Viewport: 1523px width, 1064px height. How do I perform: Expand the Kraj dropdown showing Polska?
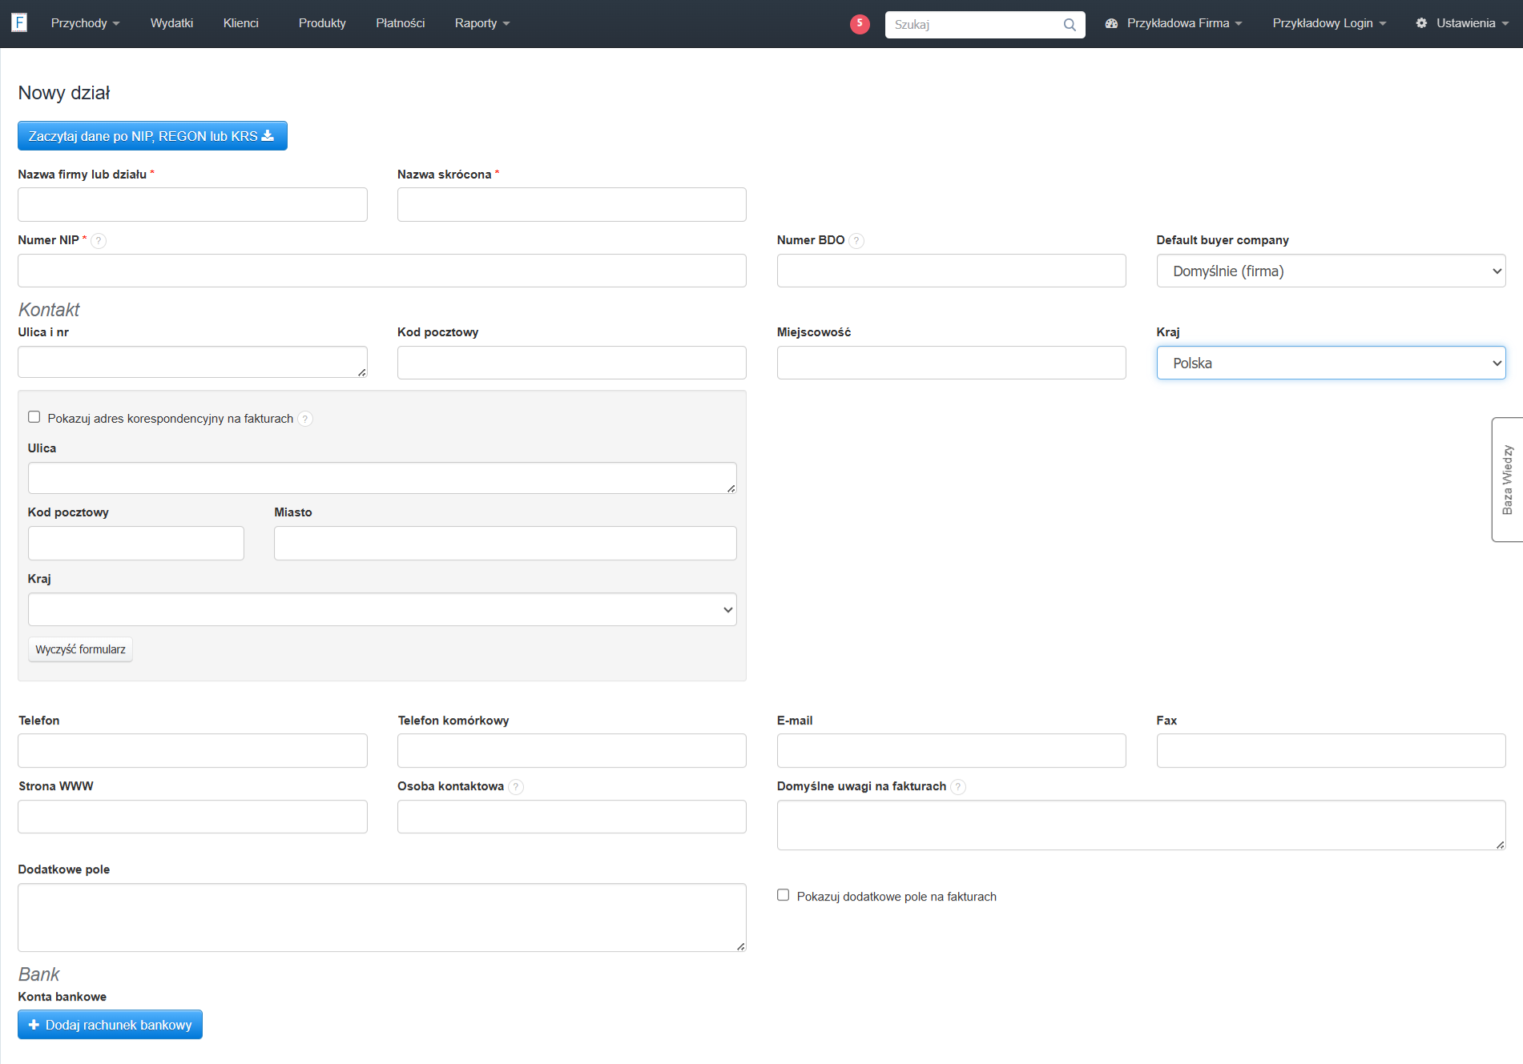coord(1331,363)
